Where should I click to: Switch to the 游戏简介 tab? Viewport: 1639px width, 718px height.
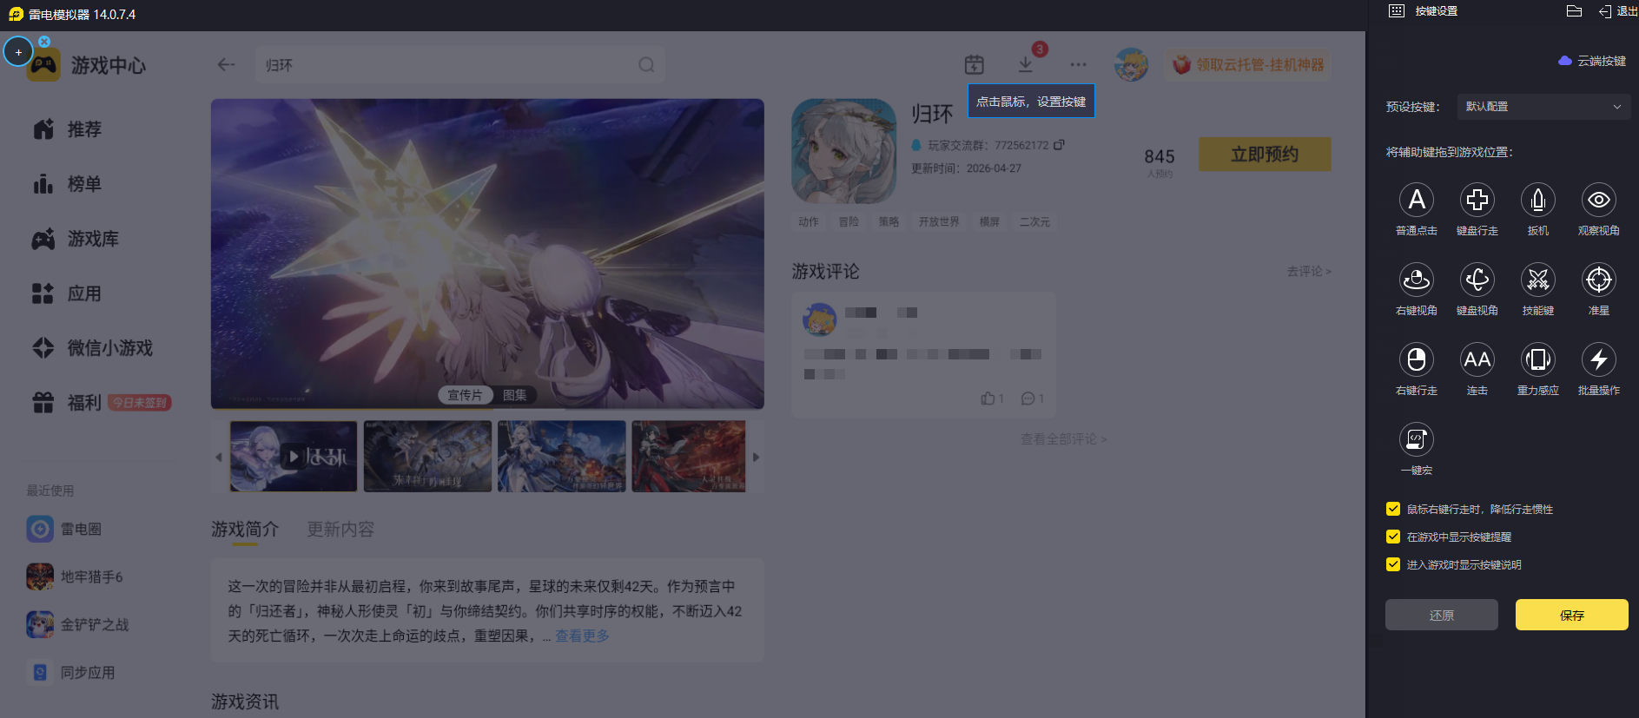tap(245, 530)
